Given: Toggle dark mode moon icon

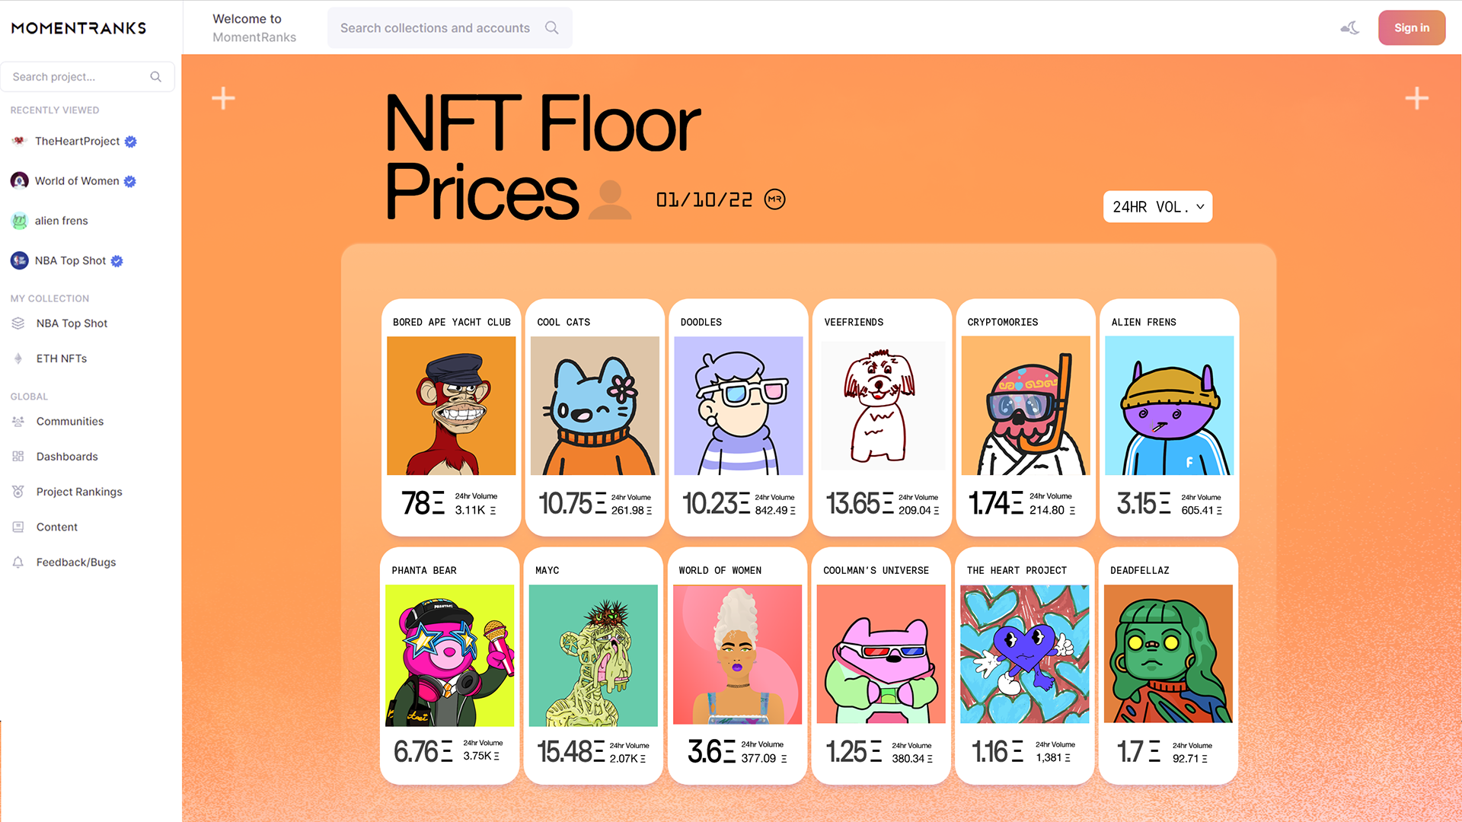Looking at the screenshot, I should tap(1350, 28).
